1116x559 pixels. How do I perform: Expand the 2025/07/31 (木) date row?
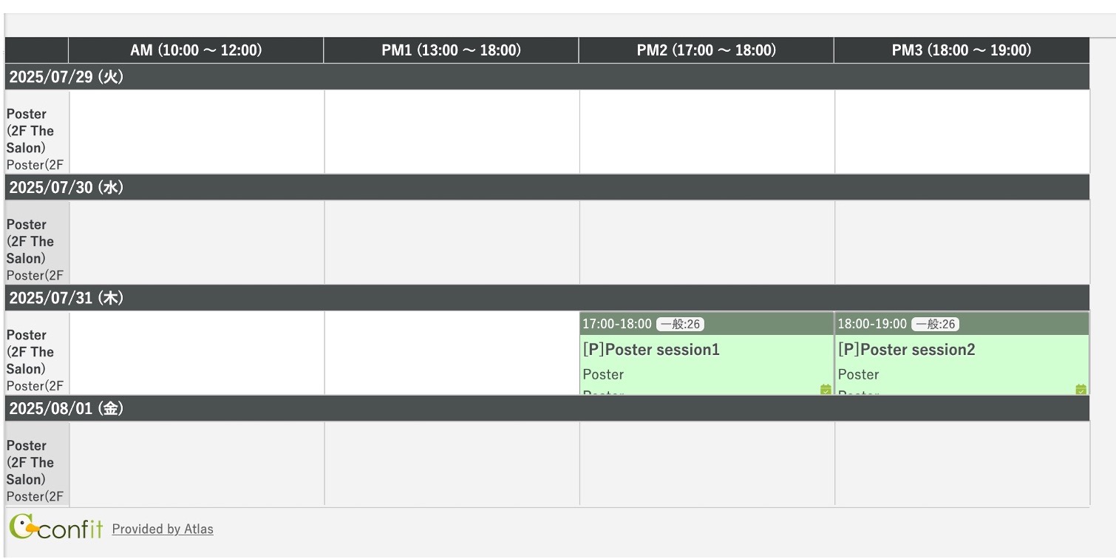(x=547, y=298)
